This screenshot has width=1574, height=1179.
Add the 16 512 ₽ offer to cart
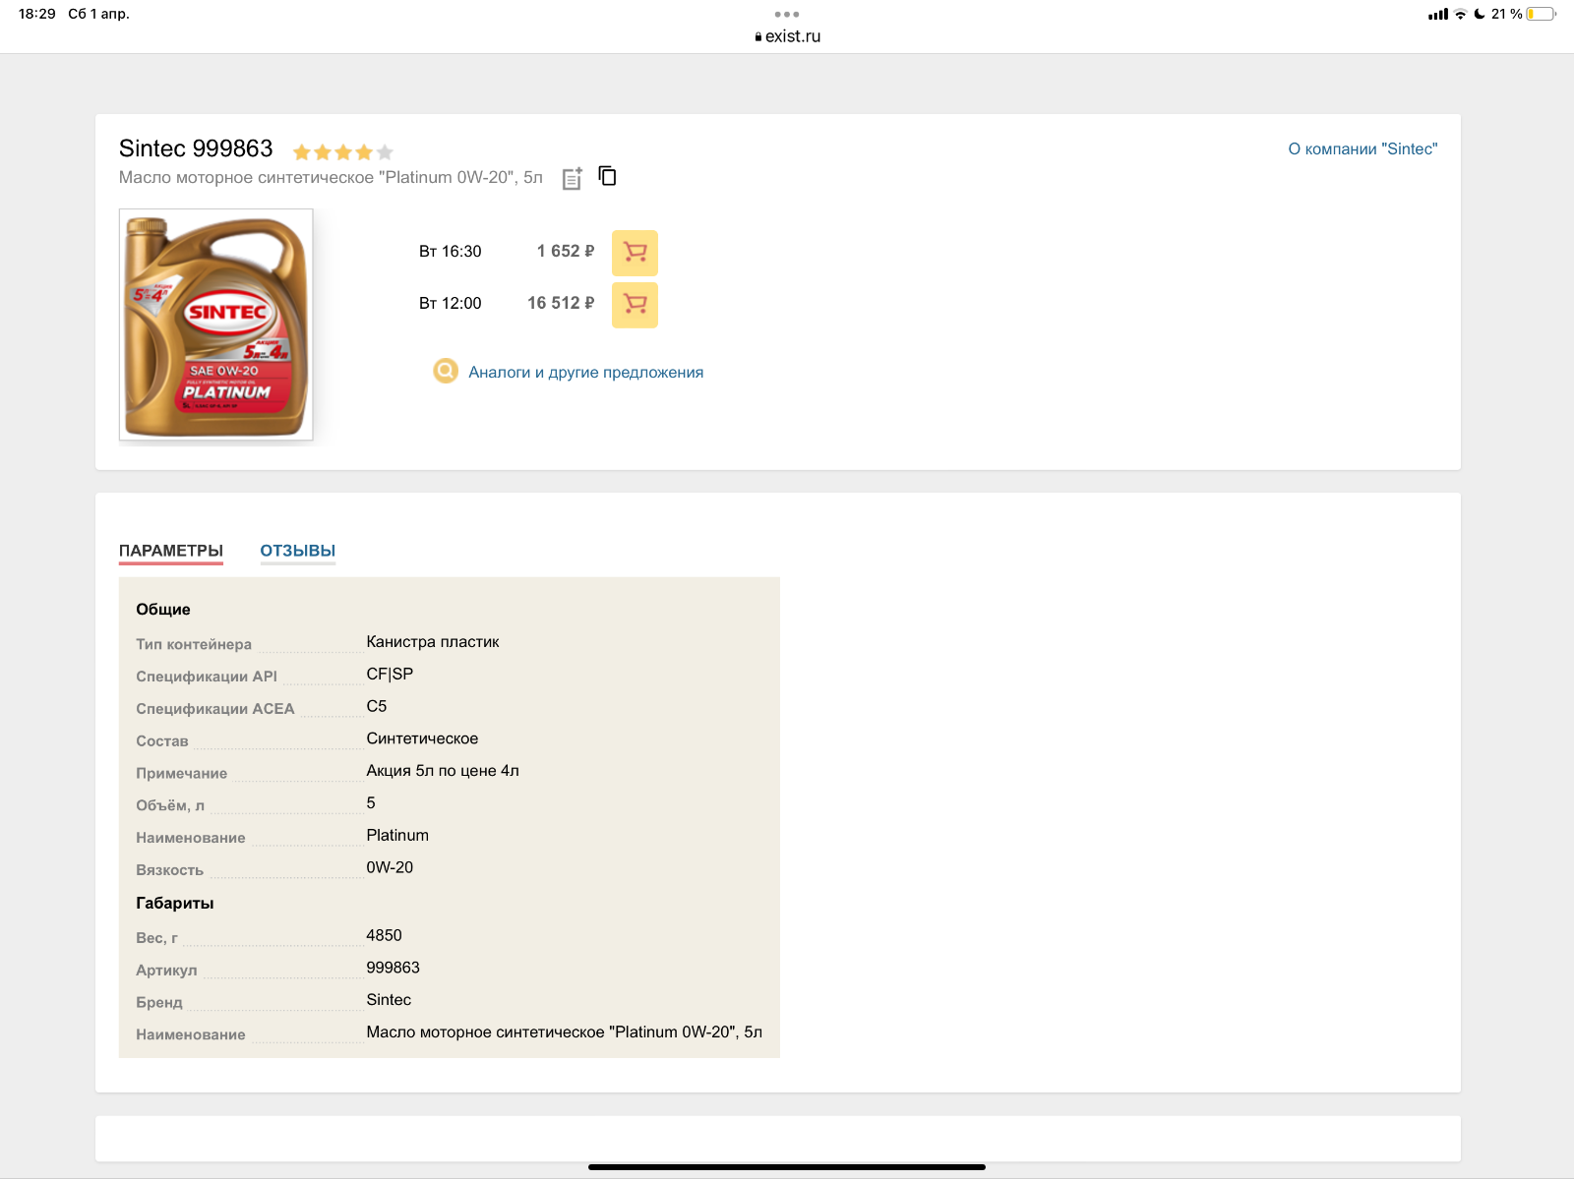click(x=635, y=305)
